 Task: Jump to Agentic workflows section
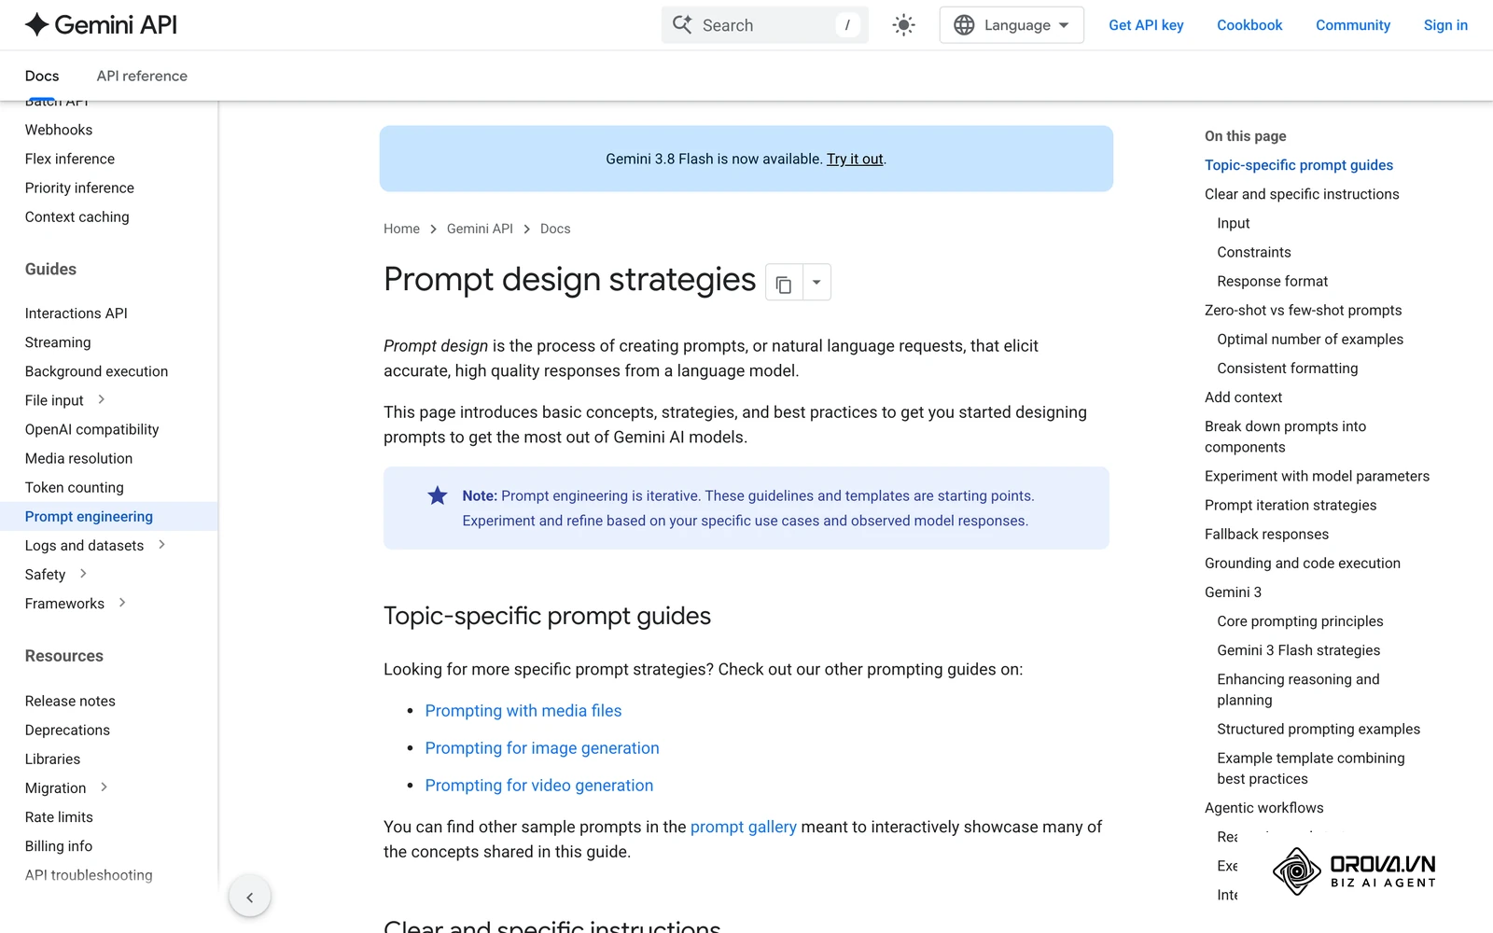(x=1263, y=808)
